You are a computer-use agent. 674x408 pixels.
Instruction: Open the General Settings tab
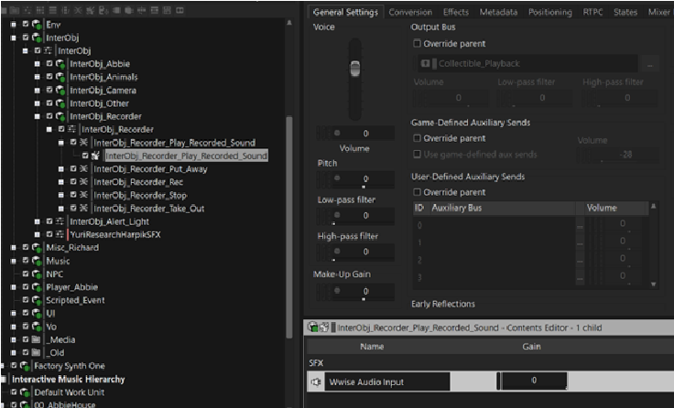[345, 12]
